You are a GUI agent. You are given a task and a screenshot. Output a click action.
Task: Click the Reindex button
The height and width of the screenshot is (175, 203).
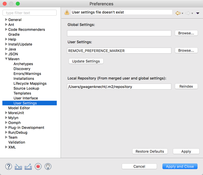(186, 86)
